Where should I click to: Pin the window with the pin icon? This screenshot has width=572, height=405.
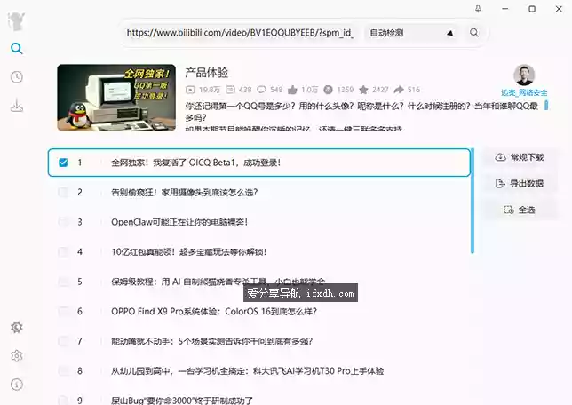(x=478, y=9)
